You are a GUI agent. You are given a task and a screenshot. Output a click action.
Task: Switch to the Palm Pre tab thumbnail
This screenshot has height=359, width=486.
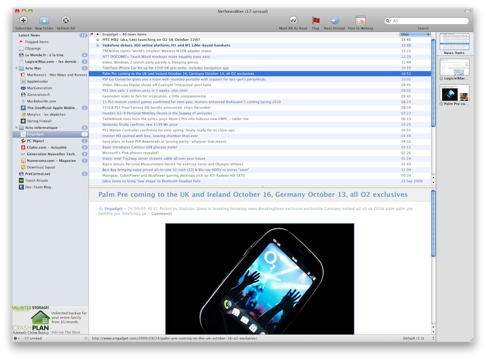click(x=454, y=92)
